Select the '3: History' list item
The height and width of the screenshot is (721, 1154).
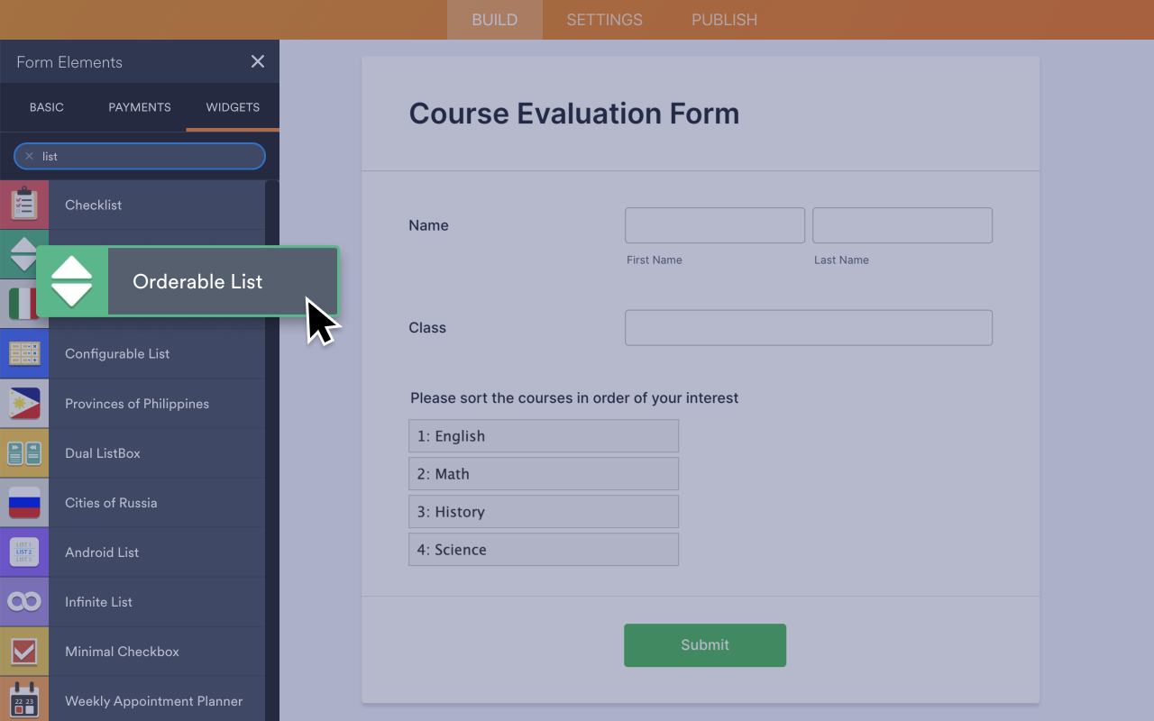[x=543, y=512]
